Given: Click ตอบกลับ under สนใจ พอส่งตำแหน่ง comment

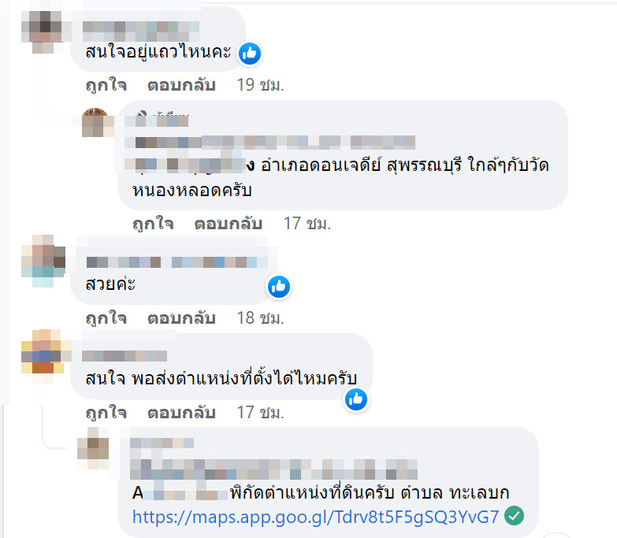Looking at the screenshot, I should tap(181, 413).
